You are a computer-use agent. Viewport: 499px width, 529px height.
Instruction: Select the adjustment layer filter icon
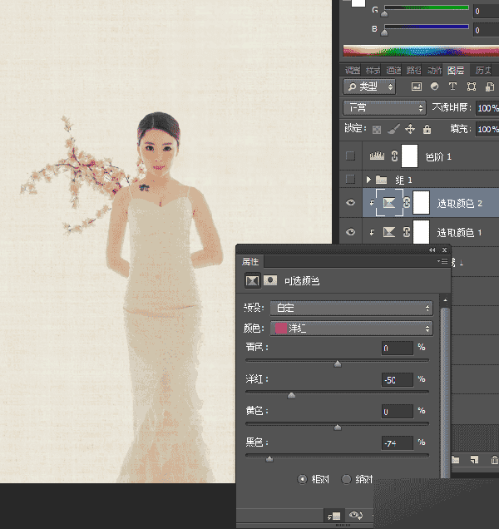tap(435, 87)
